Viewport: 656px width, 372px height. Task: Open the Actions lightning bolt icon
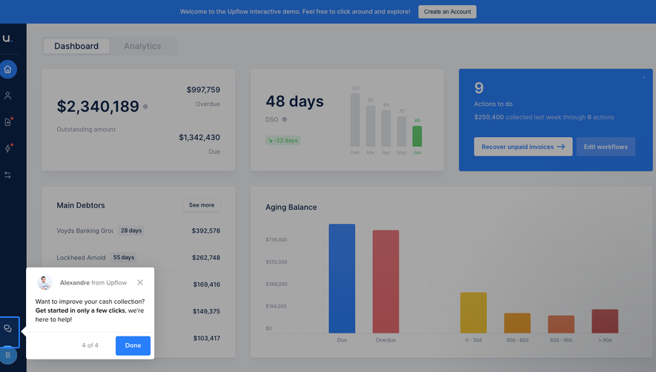[8, 148]
